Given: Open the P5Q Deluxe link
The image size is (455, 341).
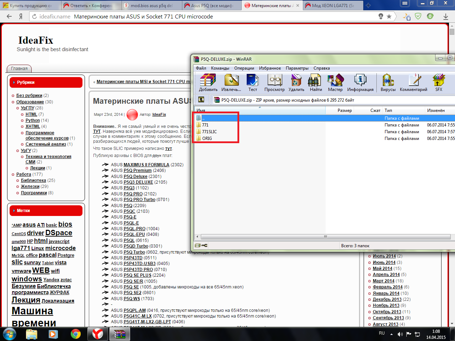Looking at the screenshot, I should click(135, 177).
